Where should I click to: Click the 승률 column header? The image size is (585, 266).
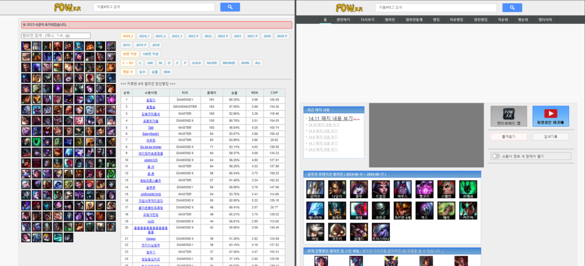(x=234, y=93)
